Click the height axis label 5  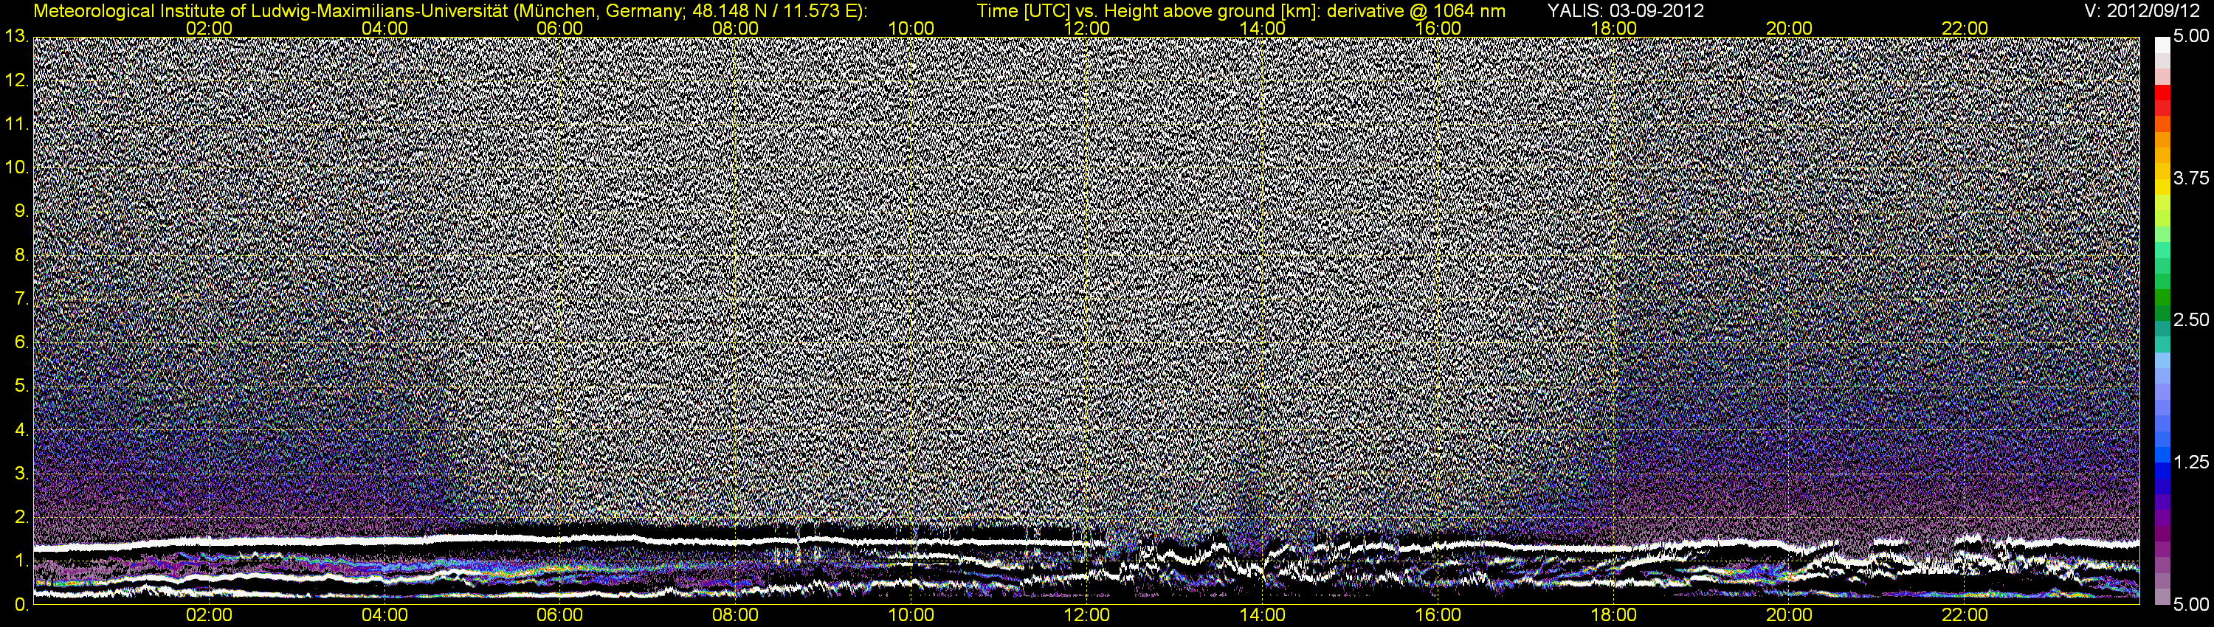(21, 387)
